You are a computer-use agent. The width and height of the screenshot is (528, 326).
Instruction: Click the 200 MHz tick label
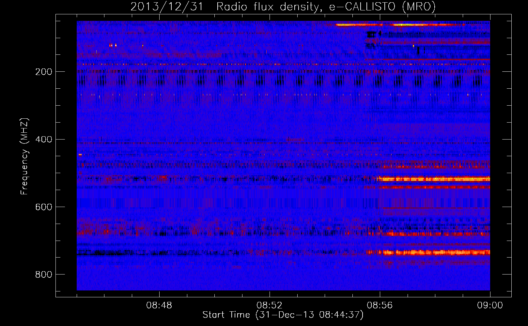pos(44,72)
